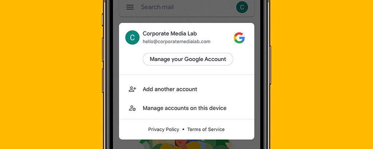Viewport: 373px width, 149px height.
Task: Open the hamburger menu beside Search mail
Action: [x=130, y=7]
